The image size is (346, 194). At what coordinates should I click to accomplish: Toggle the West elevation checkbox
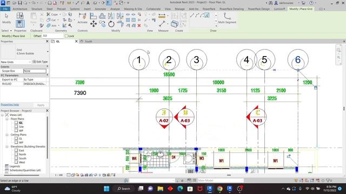click(x=16, y=162)
